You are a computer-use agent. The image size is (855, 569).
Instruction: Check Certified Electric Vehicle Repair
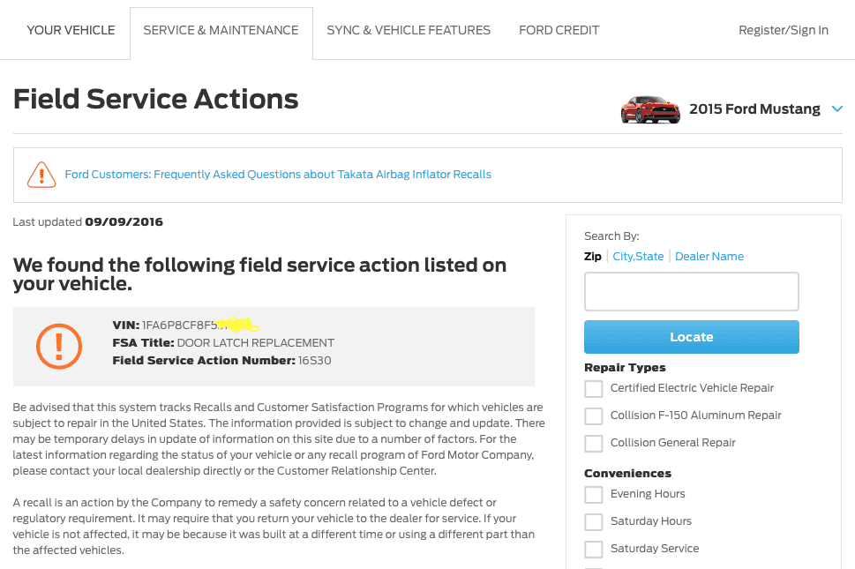594,389
